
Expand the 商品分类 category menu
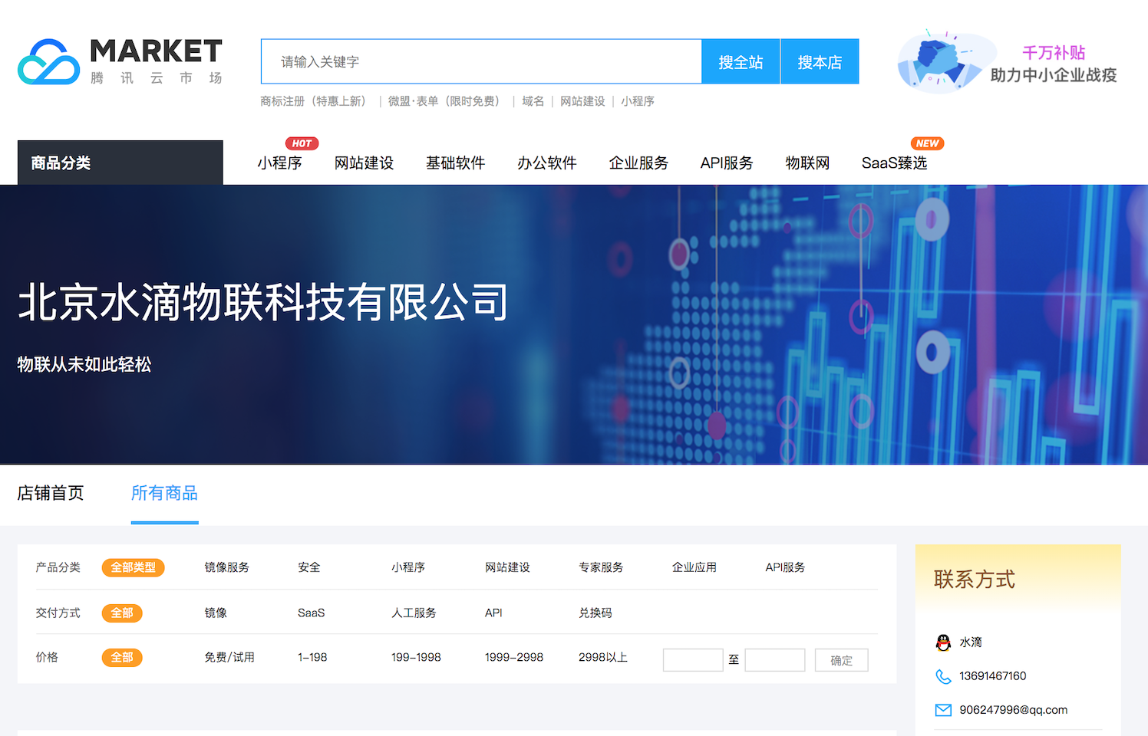[120, 163]
